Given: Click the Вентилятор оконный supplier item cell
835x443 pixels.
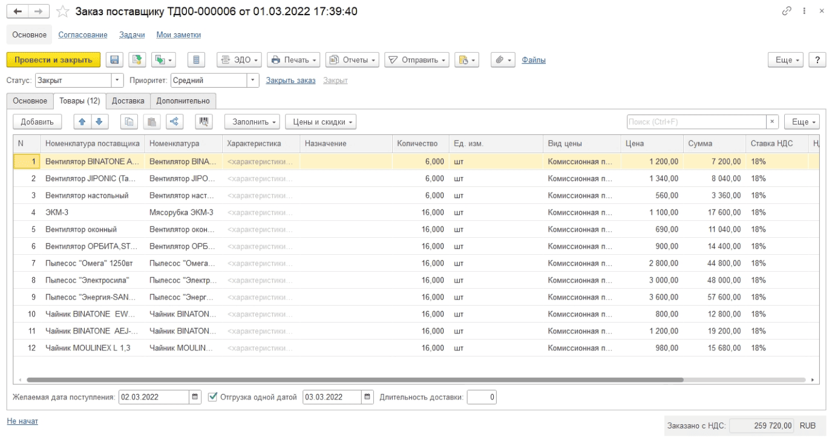Looking at the screenshot, I should (93, 229).
